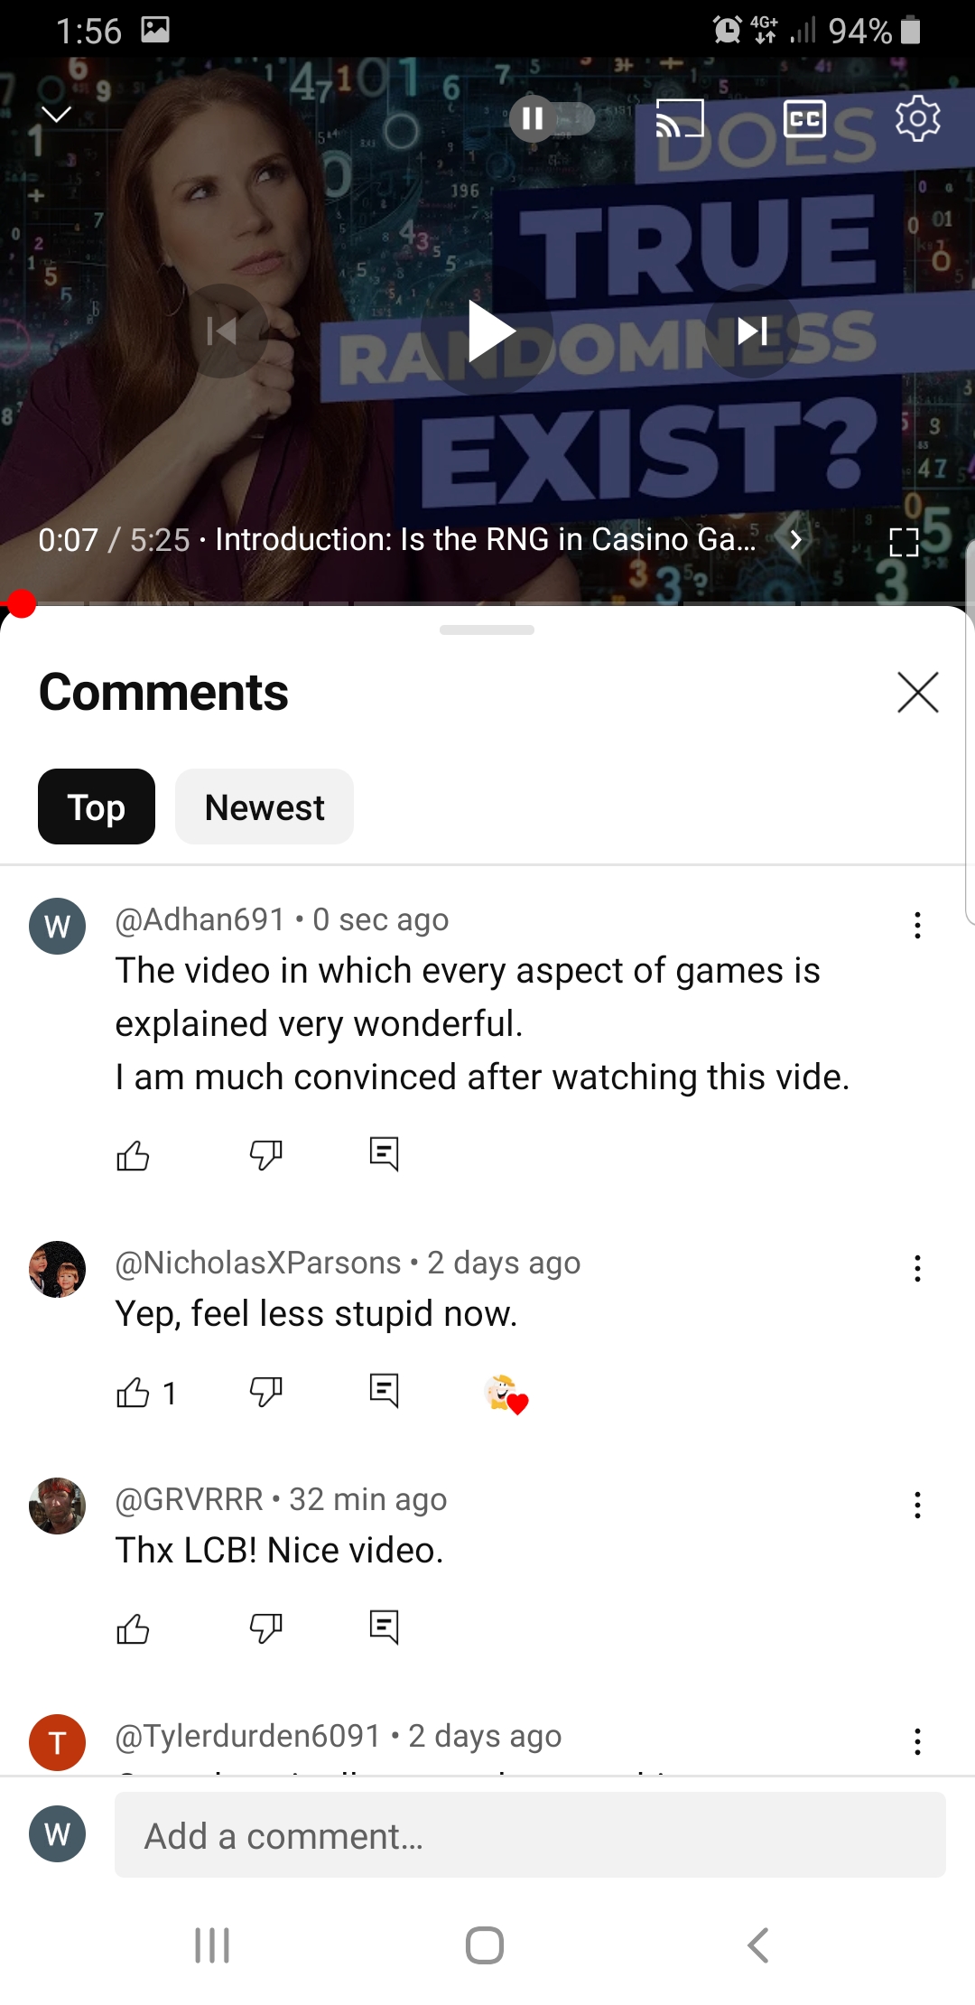The width and height of the screenshot is (975, 2005).
Task: Open the video settings gear icon
Action: pyautogui.click(x=917, y=118)
